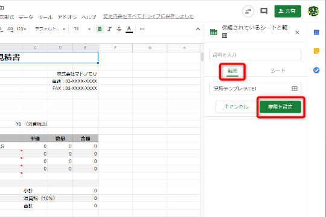The height and width of the screenshot is (217, 326).
Task: Apply strikethrough formatting
Action: pyautogui.click(x=119, y=29)
